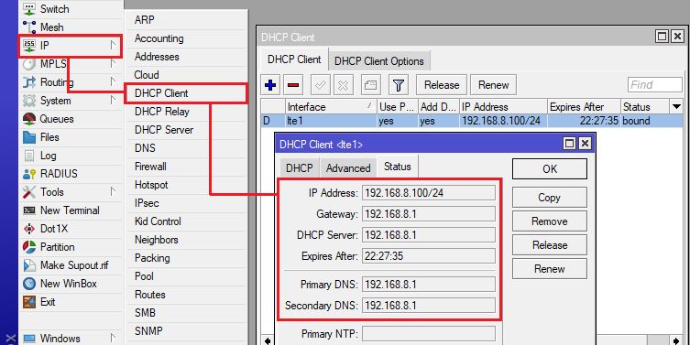Click the RADIUS users icon

29,174
